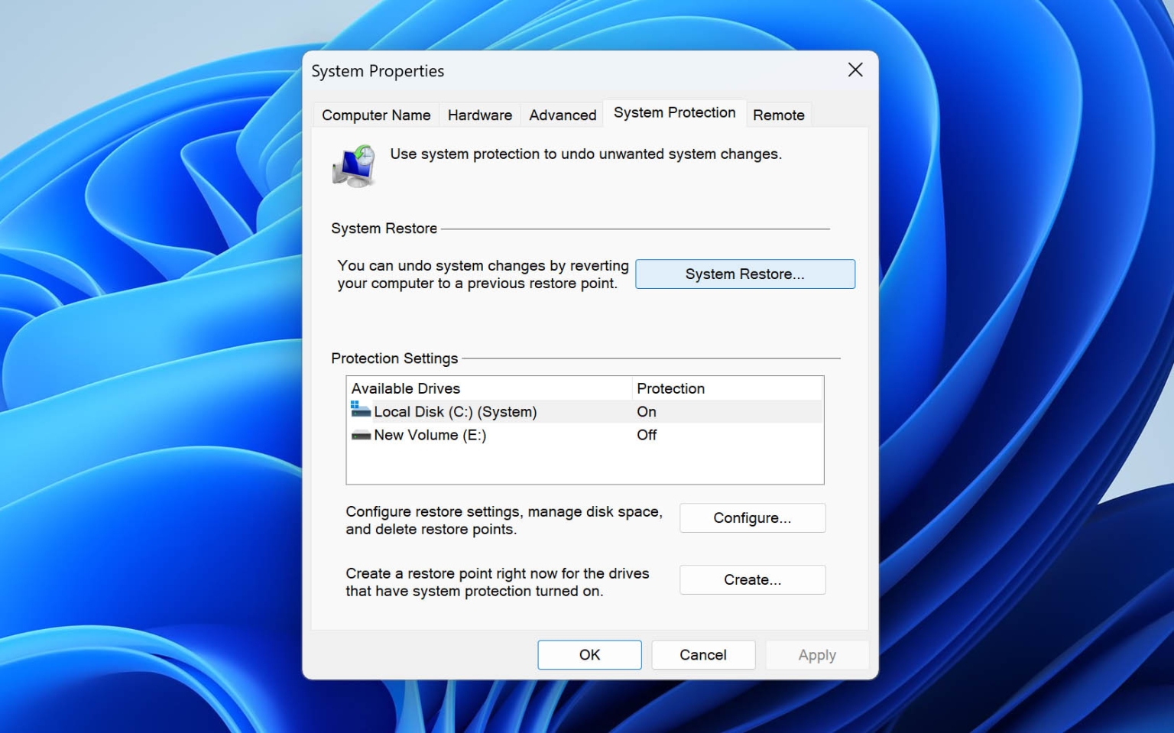Select the System Protection tab

tap(674, 113)
